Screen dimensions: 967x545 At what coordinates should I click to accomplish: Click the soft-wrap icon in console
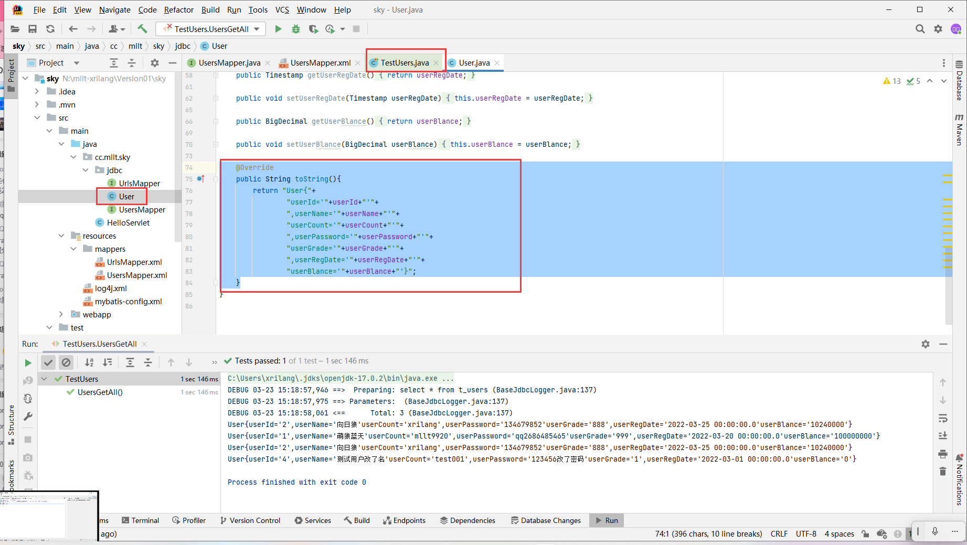pos(943,418)
